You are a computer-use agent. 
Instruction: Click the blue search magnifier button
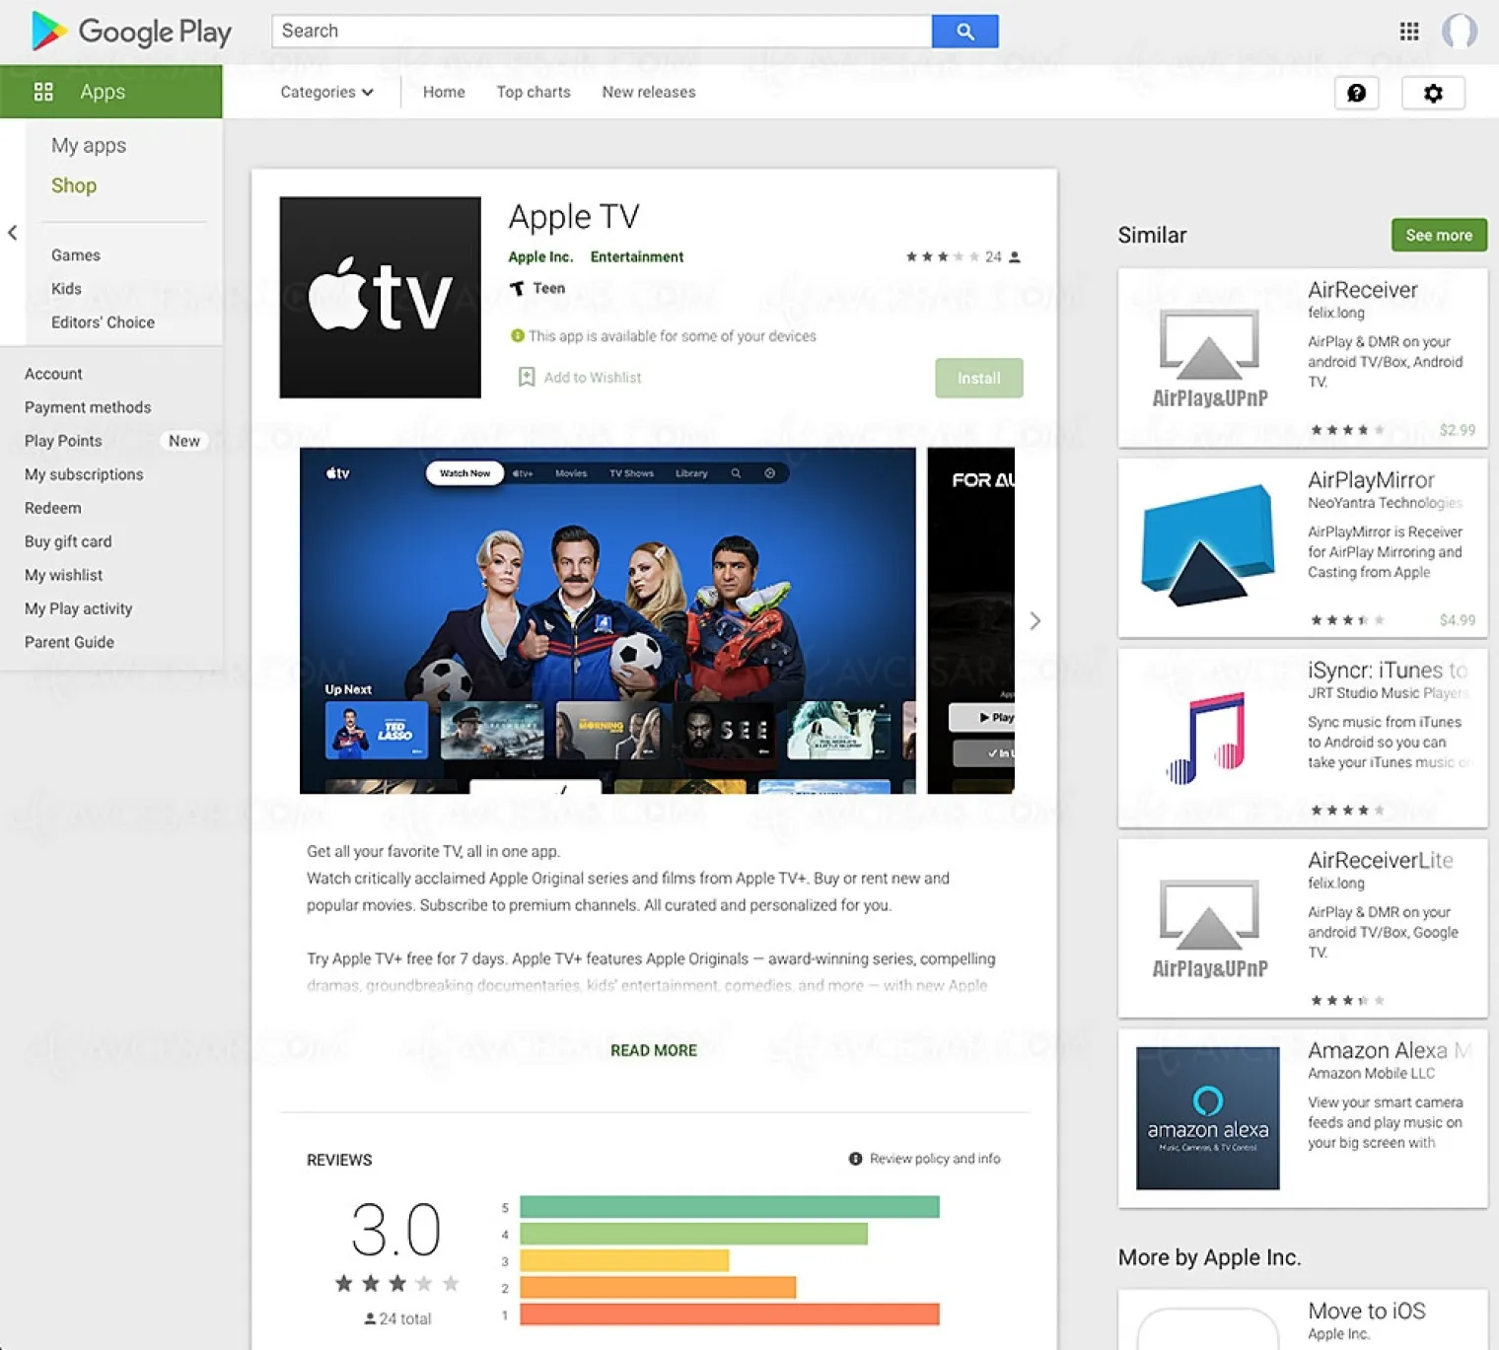pyautogui.click(x=964, y=32)
